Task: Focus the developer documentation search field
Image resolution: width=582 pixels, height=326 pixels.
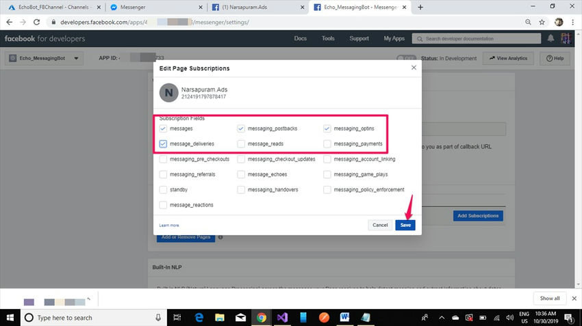Action: click(477, 38)
